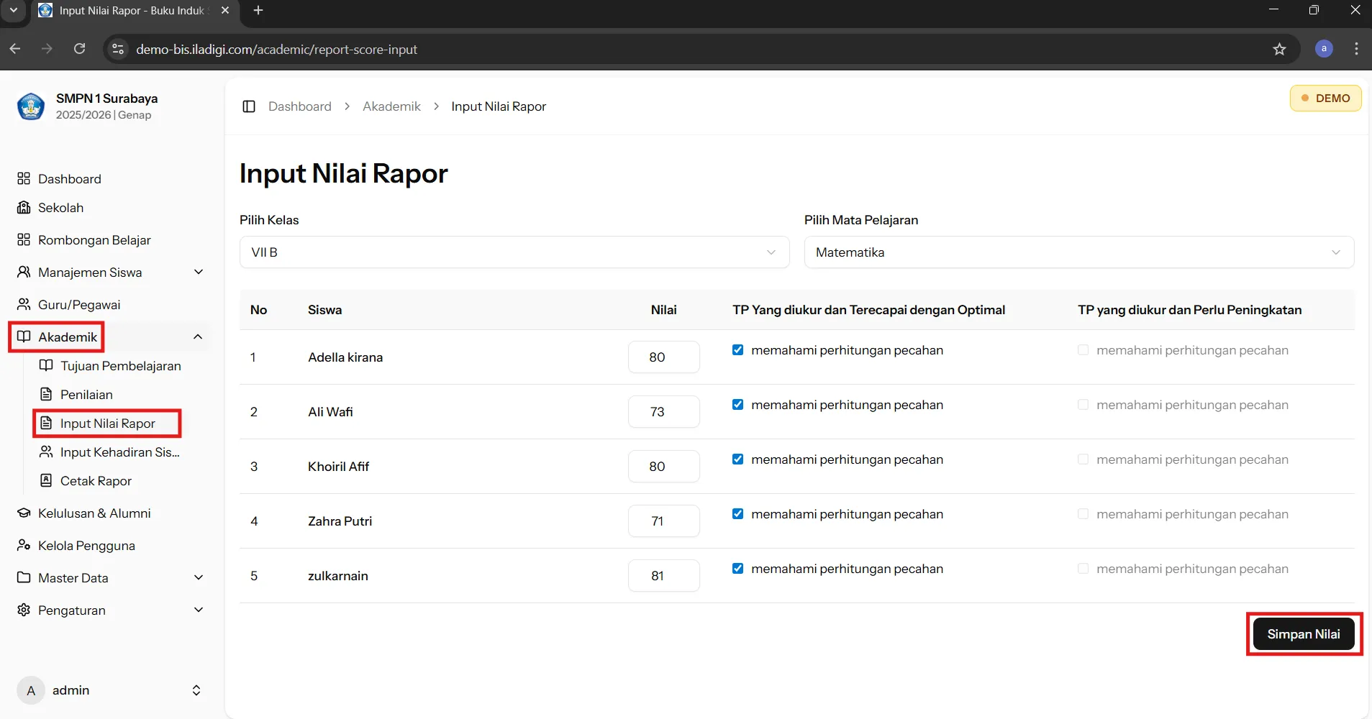
Task: Click student name Adella kirana
Action: pos(345,357)
